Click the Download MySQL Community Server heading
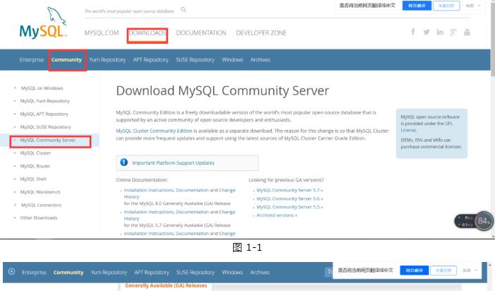The image size is (495, 291). (222, 91)
